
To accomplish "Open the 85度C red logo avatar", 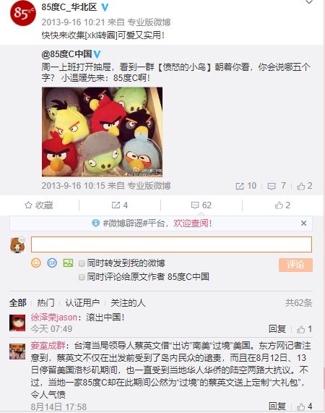I will point(23,13).
